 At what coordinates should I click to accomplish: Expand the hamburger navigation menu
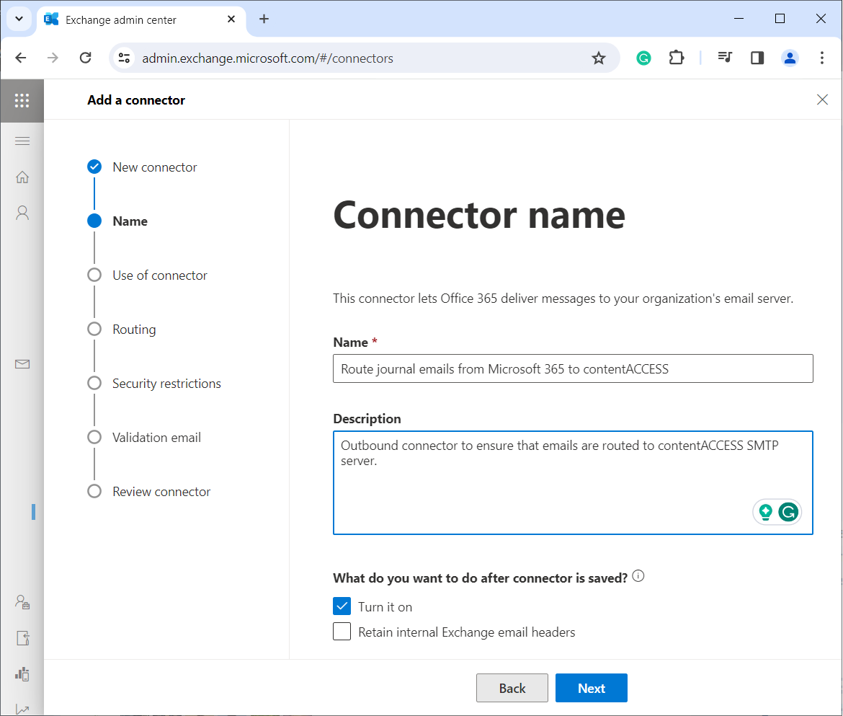(22, 141)
